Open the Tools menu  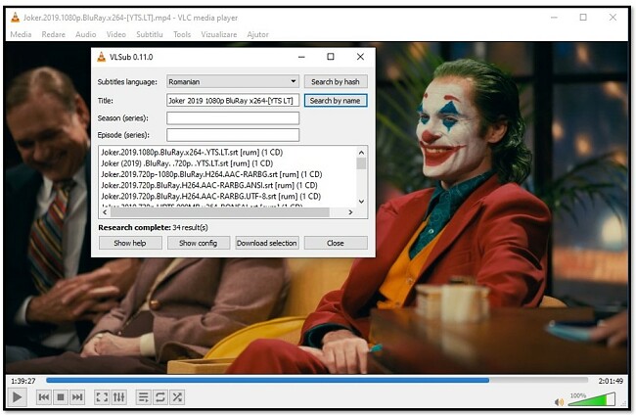(182, 34)
